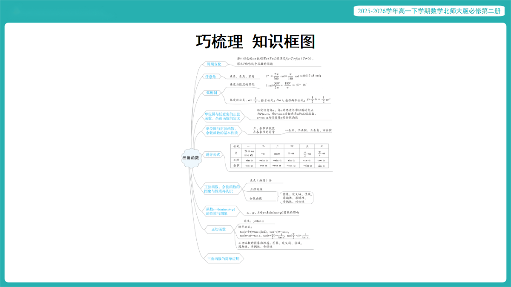Click the column header '四' in table
Screen dimensions: 511x287
[x=291, y=146]
